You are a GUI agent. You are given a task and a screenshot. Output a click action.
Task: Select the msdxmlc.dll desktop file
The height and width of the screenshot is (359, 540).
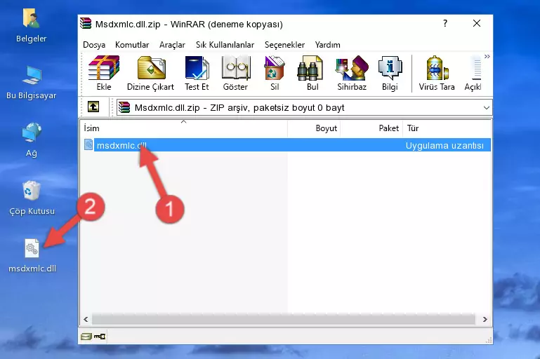[32, 256]
